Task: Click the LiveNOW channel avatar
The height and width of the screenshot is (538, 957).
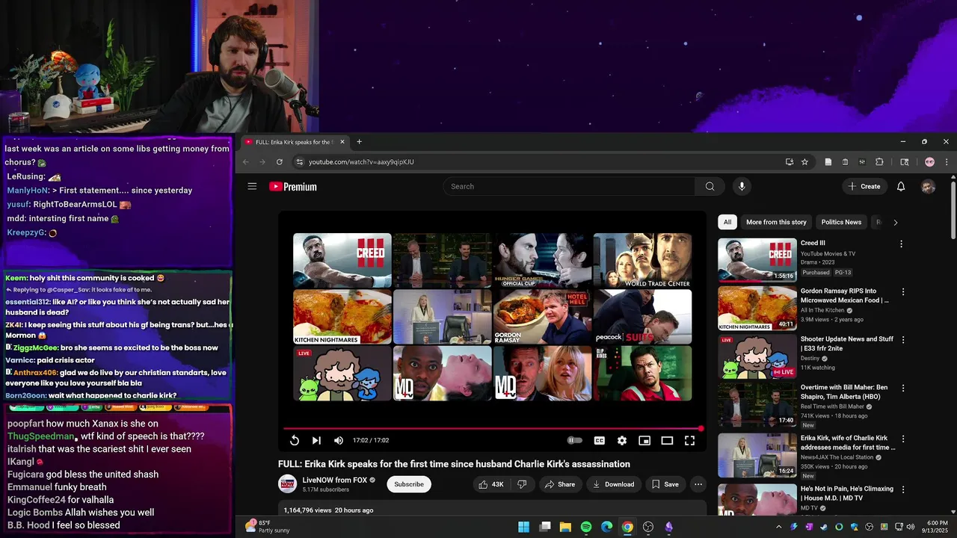Action: (x=287, y=484)
